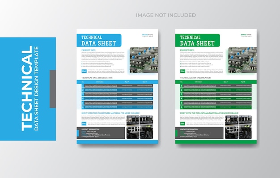Select the green Brand Name logo

pyautogui.click(x=246, y=35)
